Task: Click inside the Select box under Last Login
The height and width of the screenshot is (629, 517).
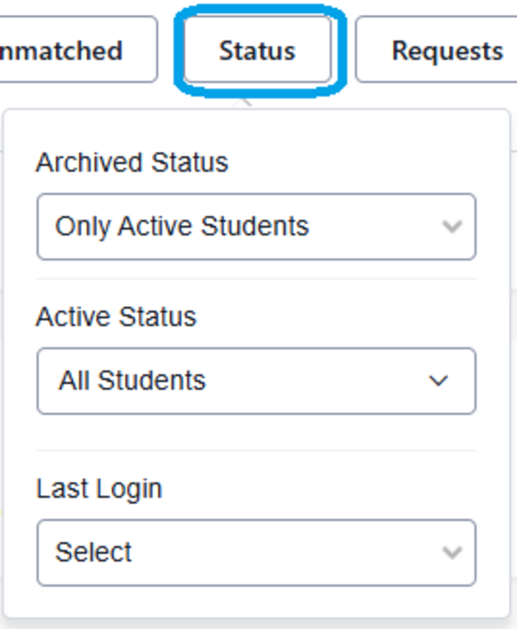Action: [258, 552]
